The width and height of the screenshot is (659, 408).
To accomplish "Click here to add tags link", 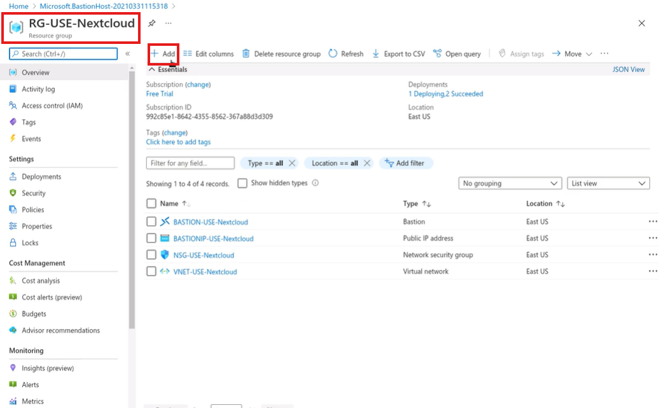I will click(x=178, y=142).
